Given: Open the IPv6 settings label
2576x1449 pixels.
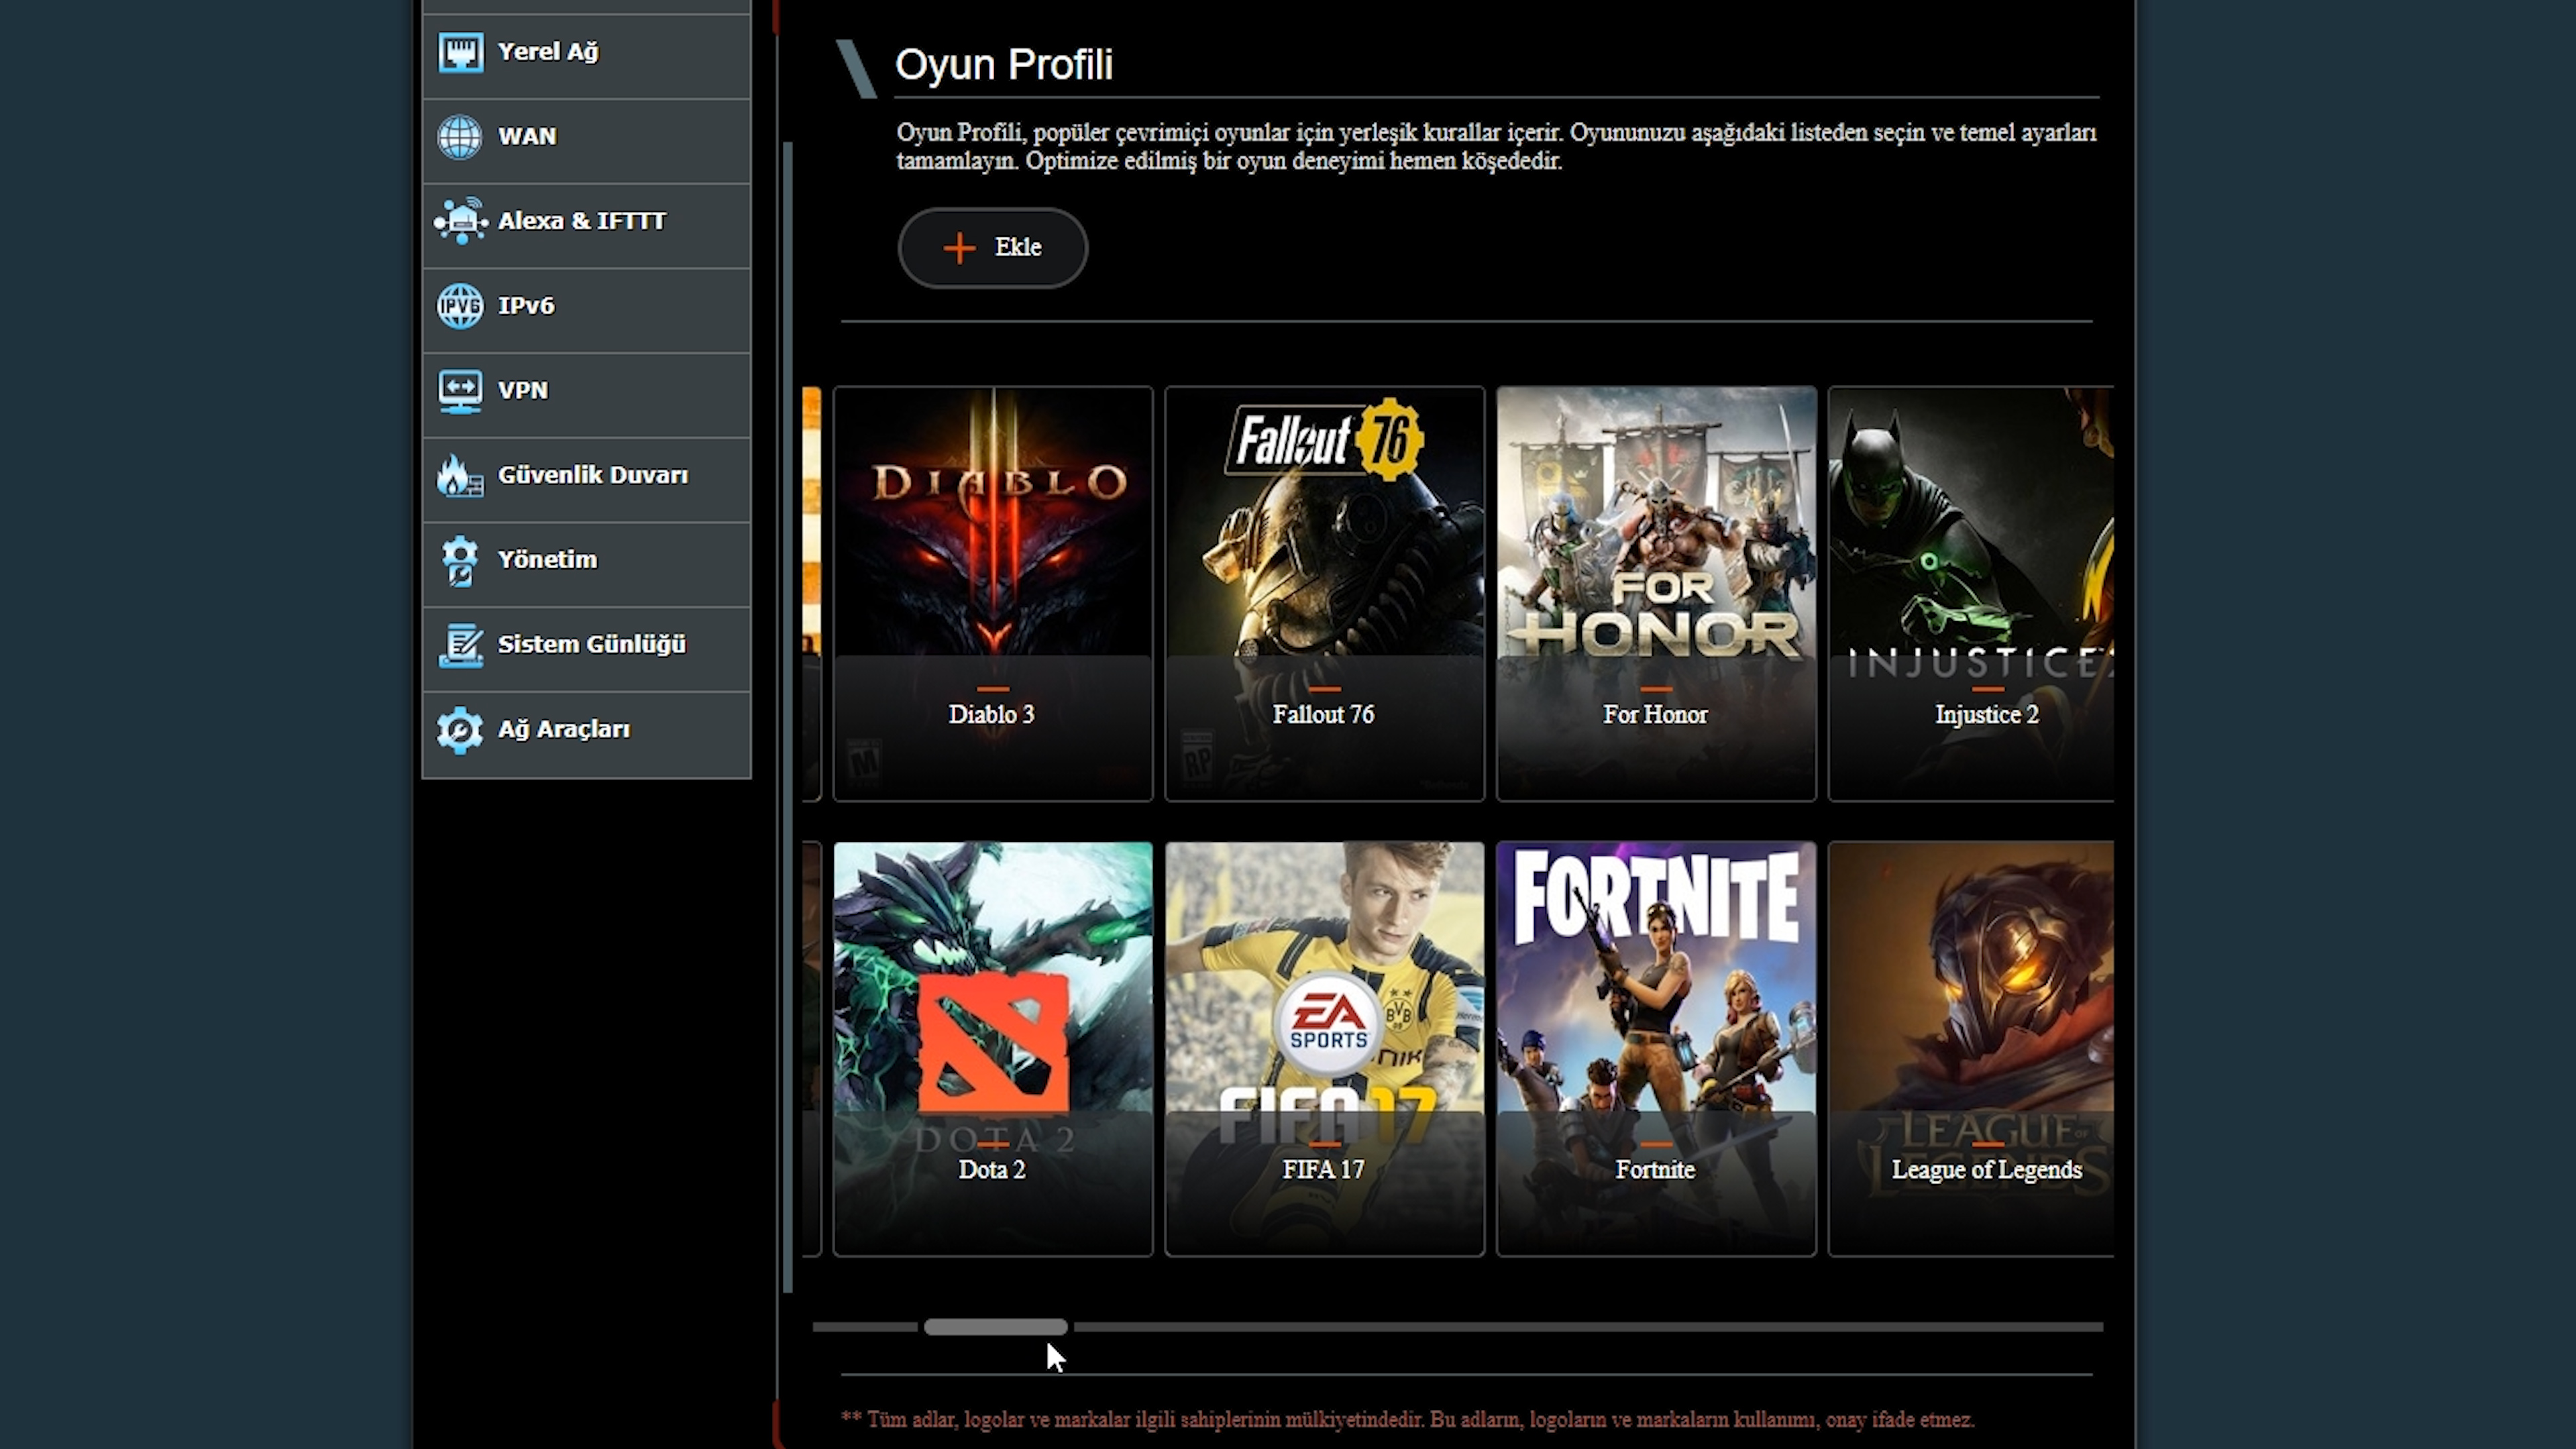Looking at the screenshot, I should click(526, 306).
